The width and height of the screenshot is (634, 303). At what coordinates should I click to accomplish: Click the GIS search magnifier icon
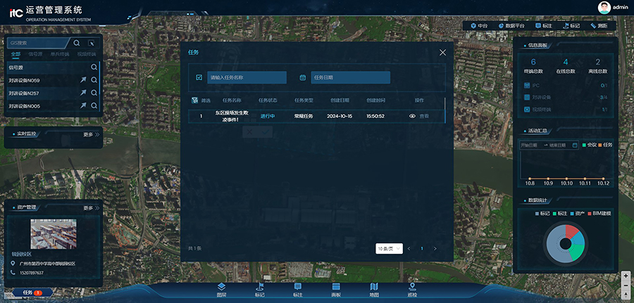(x=76, y=42)
